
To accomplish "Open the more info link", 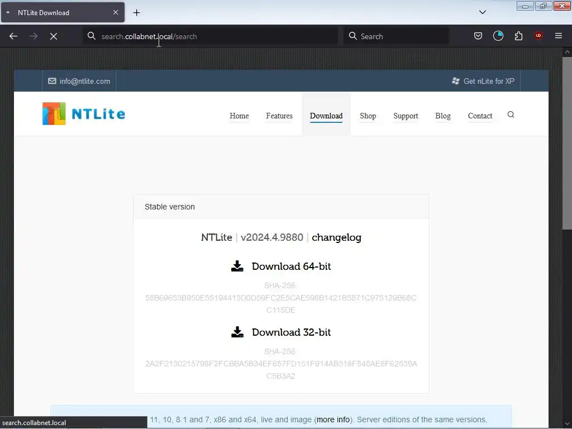I will (333, 420).
